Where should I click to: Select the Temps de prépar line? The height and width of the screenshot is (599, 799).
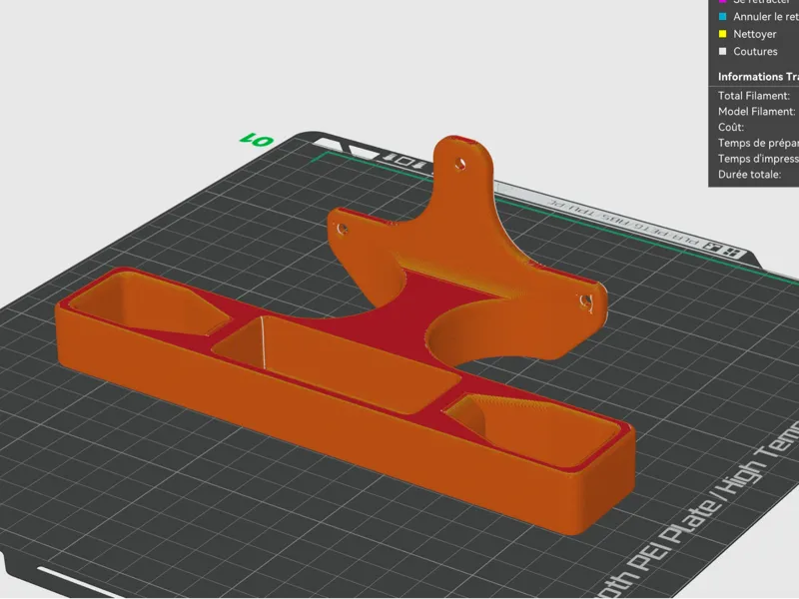pyautogui.click(x=758, y=143)
